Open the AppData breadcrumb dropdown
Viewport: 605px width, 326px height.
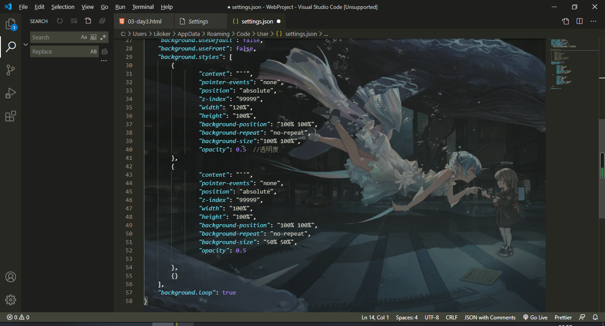coord(189,34)
